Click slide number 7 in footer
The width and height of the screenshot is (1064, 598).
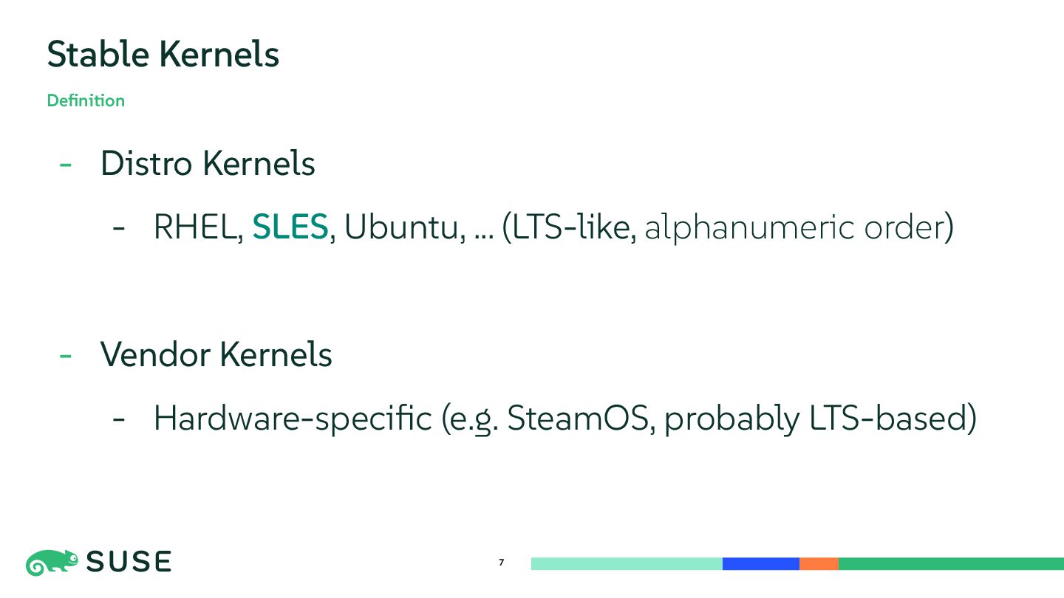pos(502,563)
